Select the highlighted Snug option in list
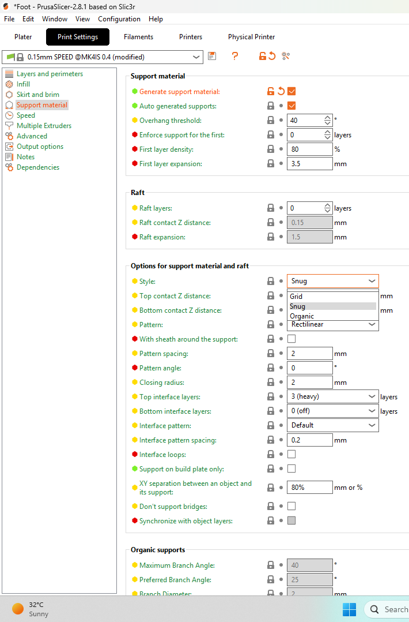 click(332, 306)
